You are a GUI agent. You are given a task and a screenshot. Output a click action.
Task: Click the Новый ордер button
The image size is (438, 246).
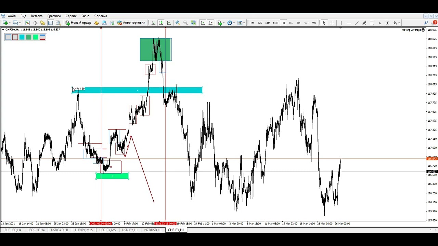[x=78, y=23]
